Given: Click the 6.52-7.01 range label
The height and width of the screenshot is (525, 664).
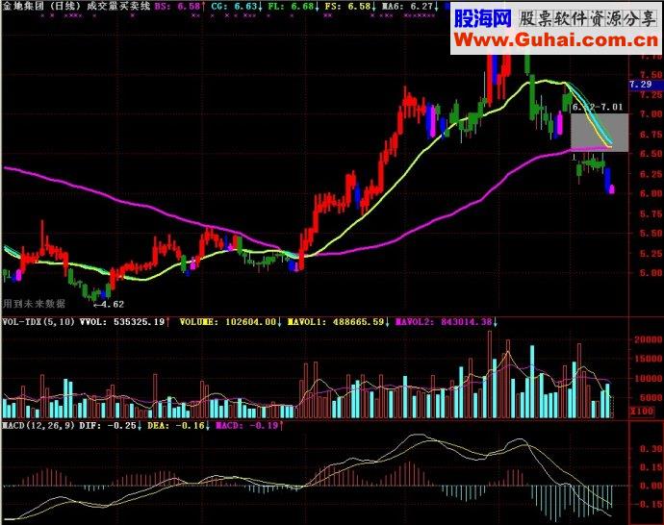Looking at the screenshot, I should click(598, 108).
